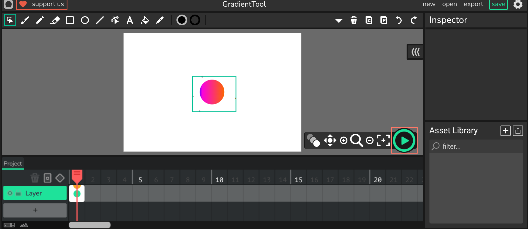This screenshot has height=229, width=528.
Task: Add a new layer
Action: (x=35, y=210)
